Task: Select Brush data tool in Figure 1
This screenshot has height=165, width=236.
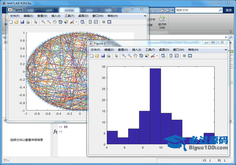Action: [72, 22]
